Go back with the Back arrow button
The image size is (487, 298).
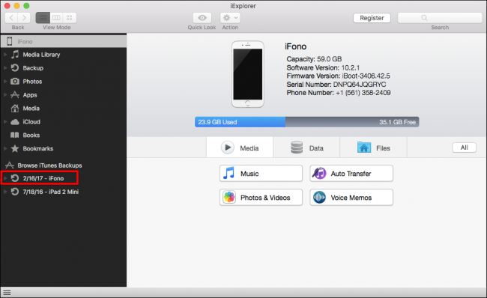(11, 18)
